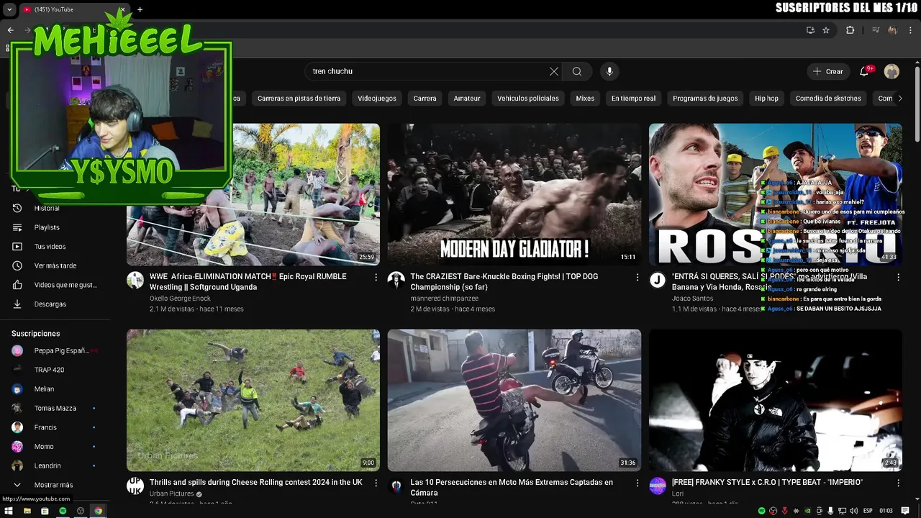Open the YouTube account avatar menu
921x518 pixels.
(x=891, y=71)
